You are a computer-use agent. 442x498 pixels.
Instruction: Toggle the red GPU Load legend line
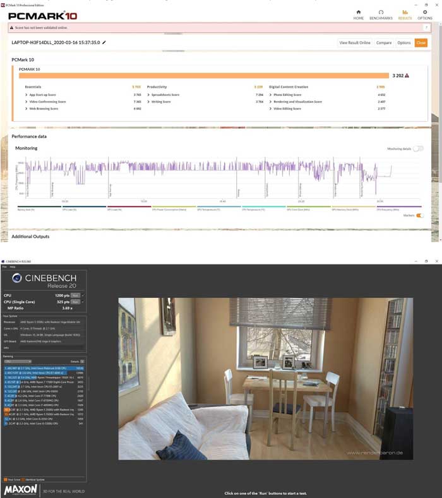tap(129, 207)
